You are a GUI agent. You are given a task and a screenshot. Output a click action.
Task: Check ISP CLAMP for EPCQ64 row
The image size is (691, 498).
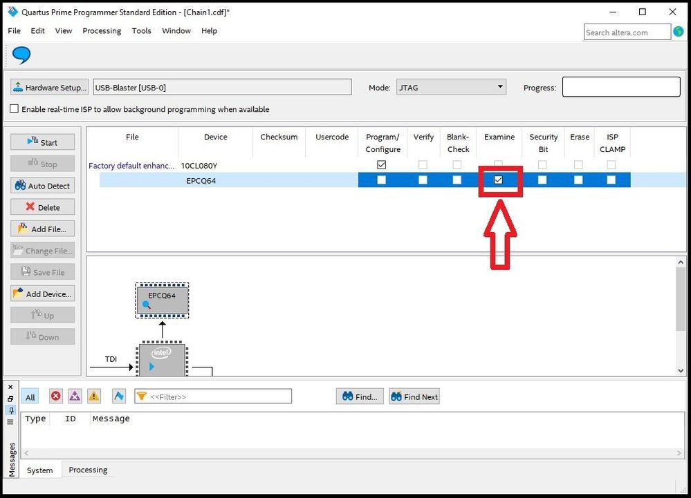click(611, 180)
